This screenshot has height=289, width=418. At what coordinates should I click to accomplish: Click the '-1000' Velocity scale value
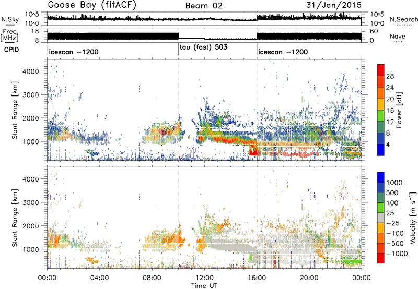tap(397, 254)
